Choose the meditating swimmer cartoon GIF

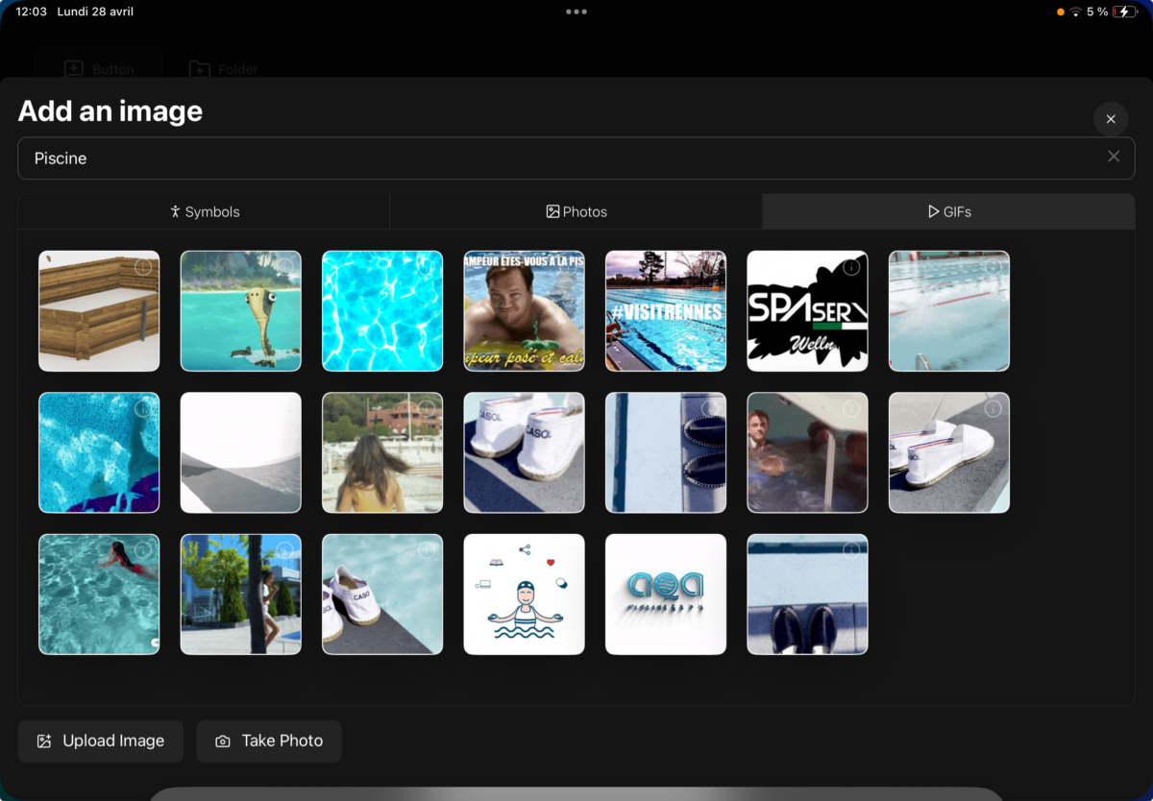pyautogui.click(x=524, y=595)
